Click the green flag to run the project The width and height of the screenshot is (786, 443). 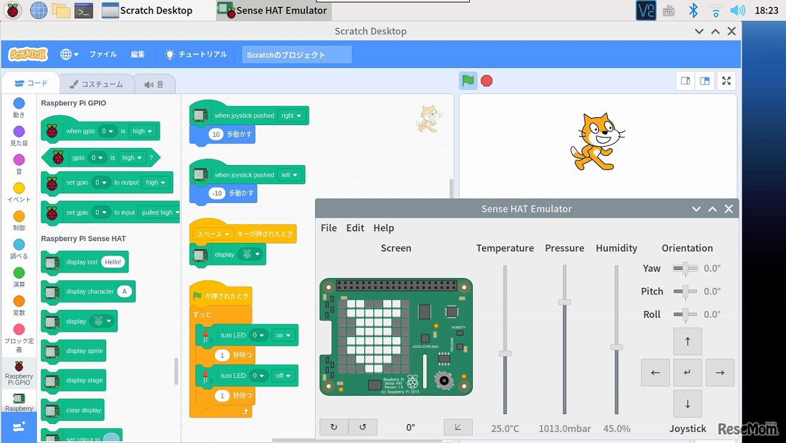point(468,80)
